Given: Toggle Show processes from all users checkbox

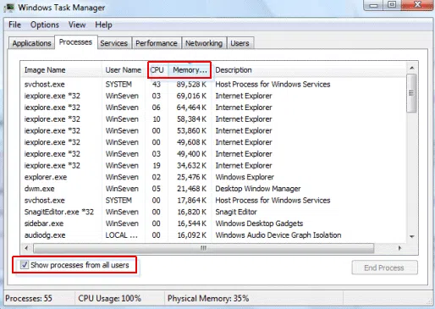Looking at the screenshot, I should (25, 265).
